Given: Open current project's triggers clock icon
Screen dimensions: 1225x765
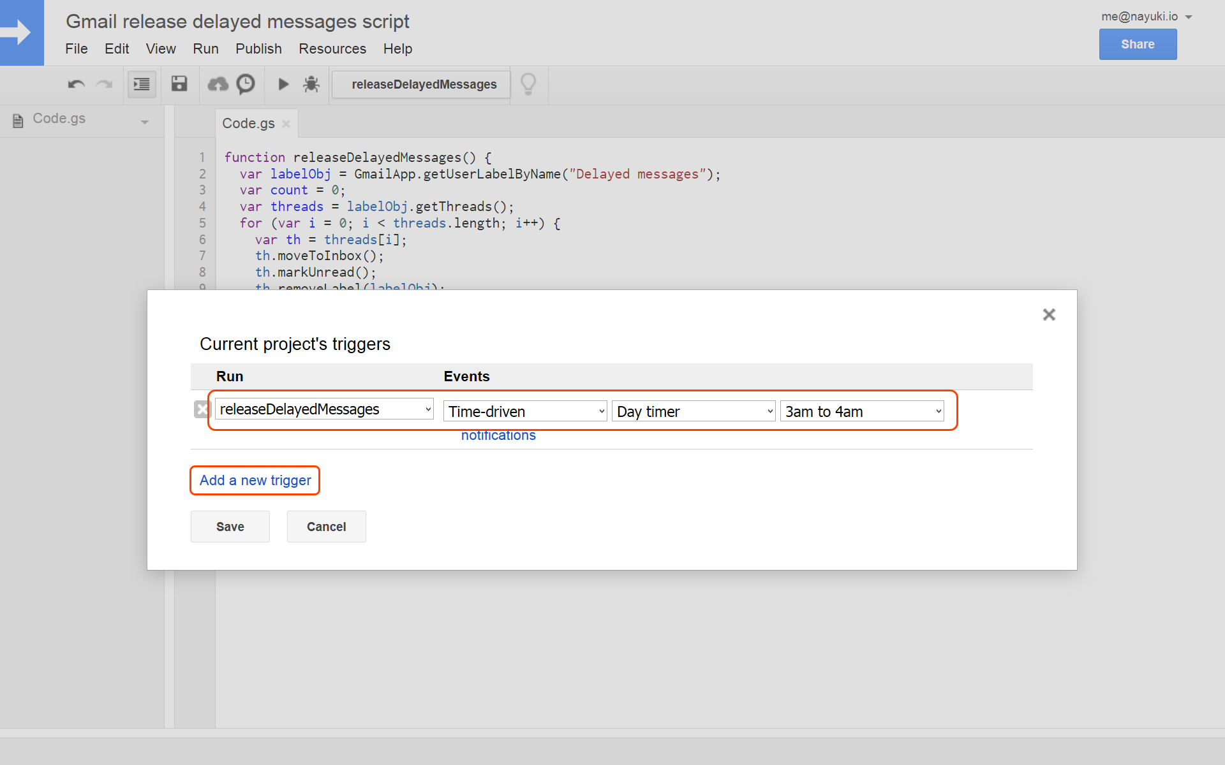Looking at the screenshot, I should tap(246, 84).
